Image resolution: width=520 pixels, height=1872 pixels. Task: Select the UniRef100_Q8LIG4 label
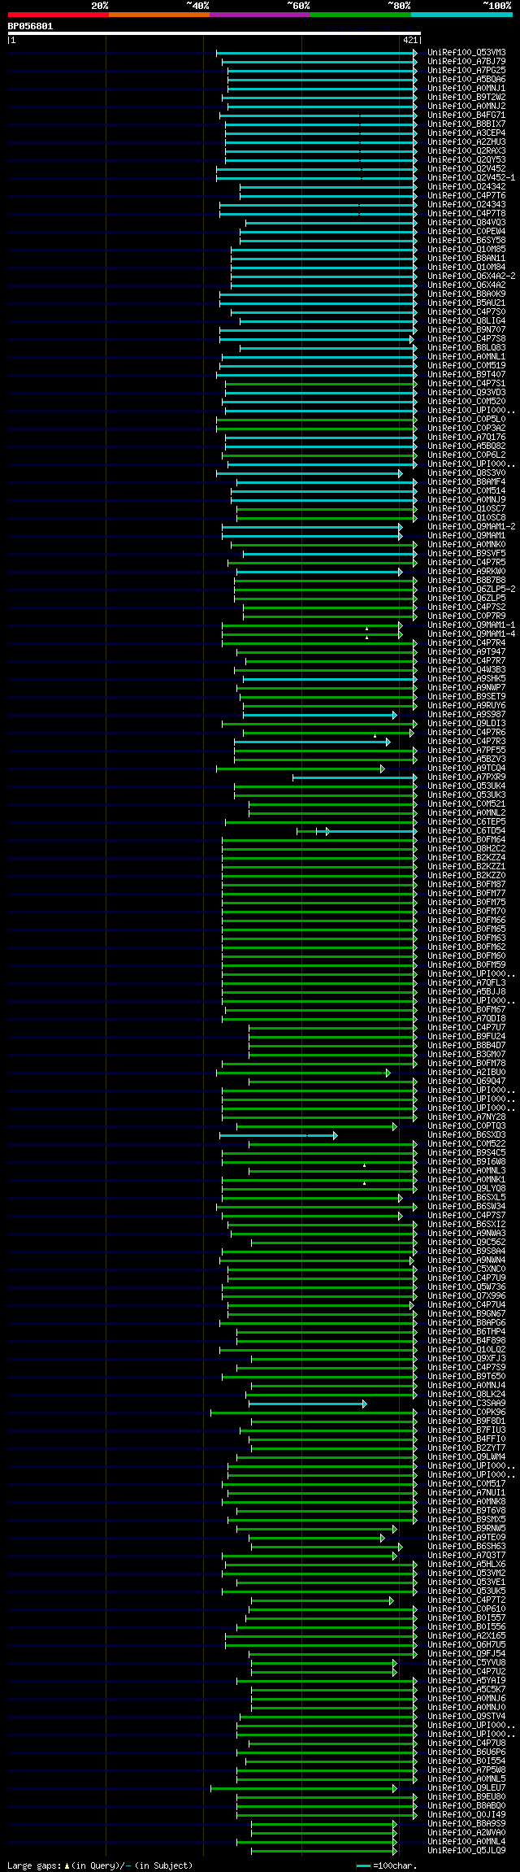pyautogui.click(x=466, y=321)
